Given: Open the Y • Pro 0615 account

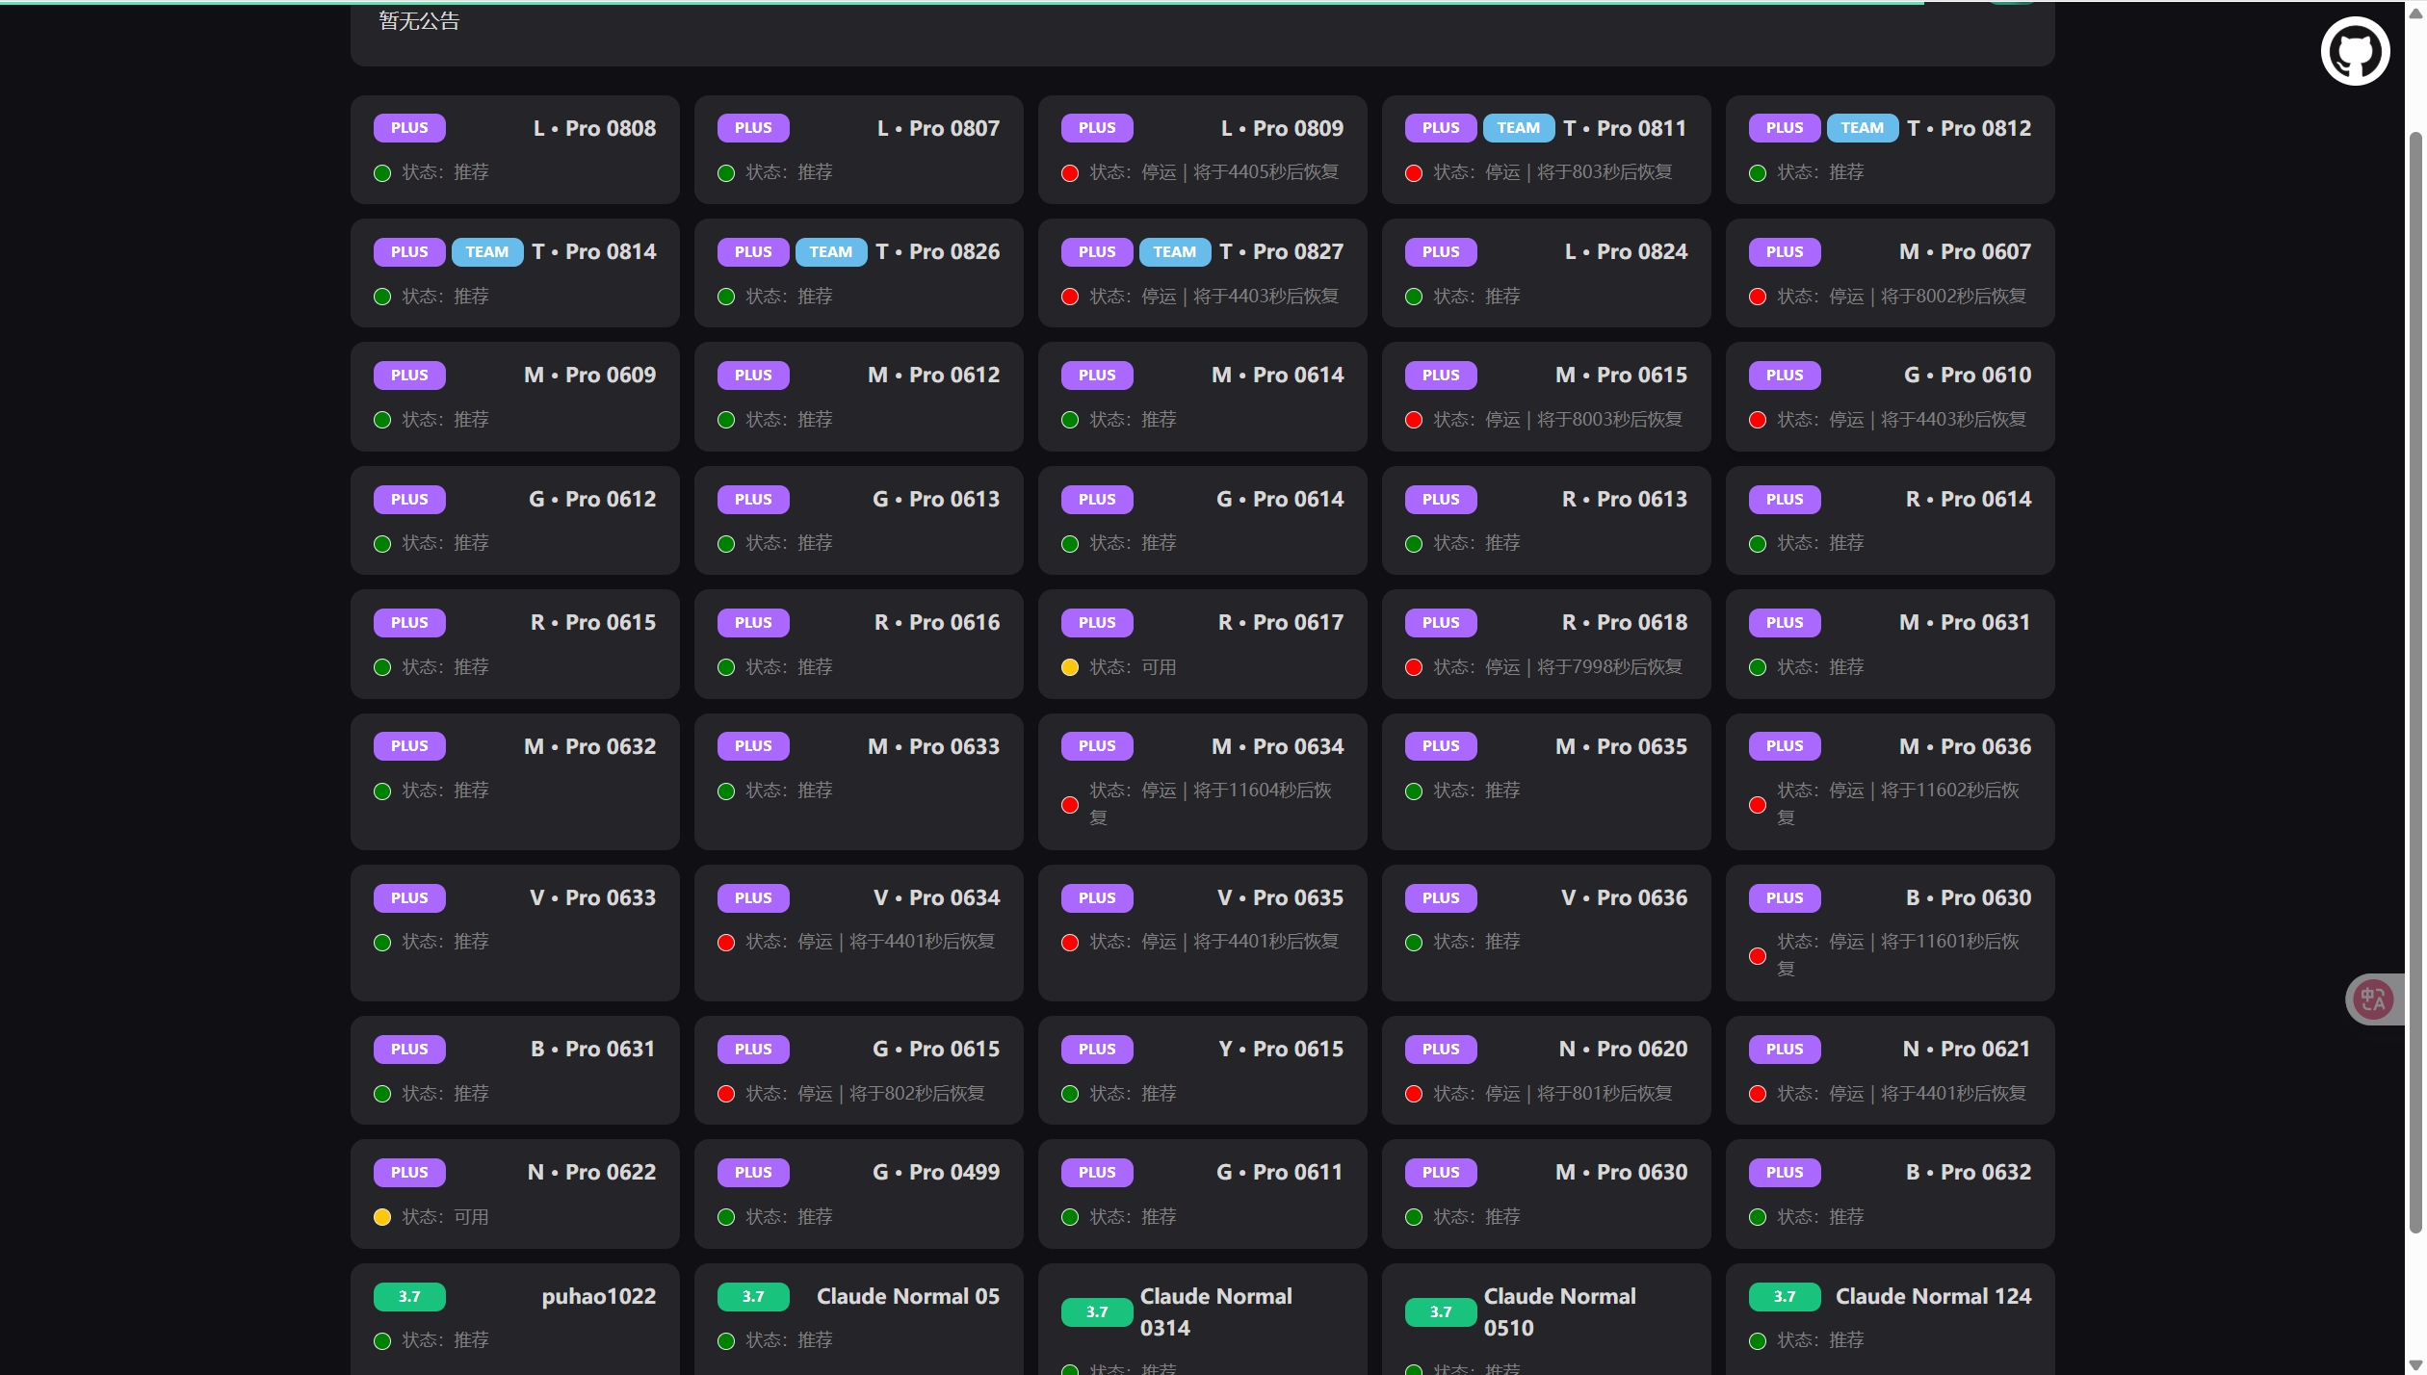Looking at the screenshot, I should [x=1202, y=1070].
